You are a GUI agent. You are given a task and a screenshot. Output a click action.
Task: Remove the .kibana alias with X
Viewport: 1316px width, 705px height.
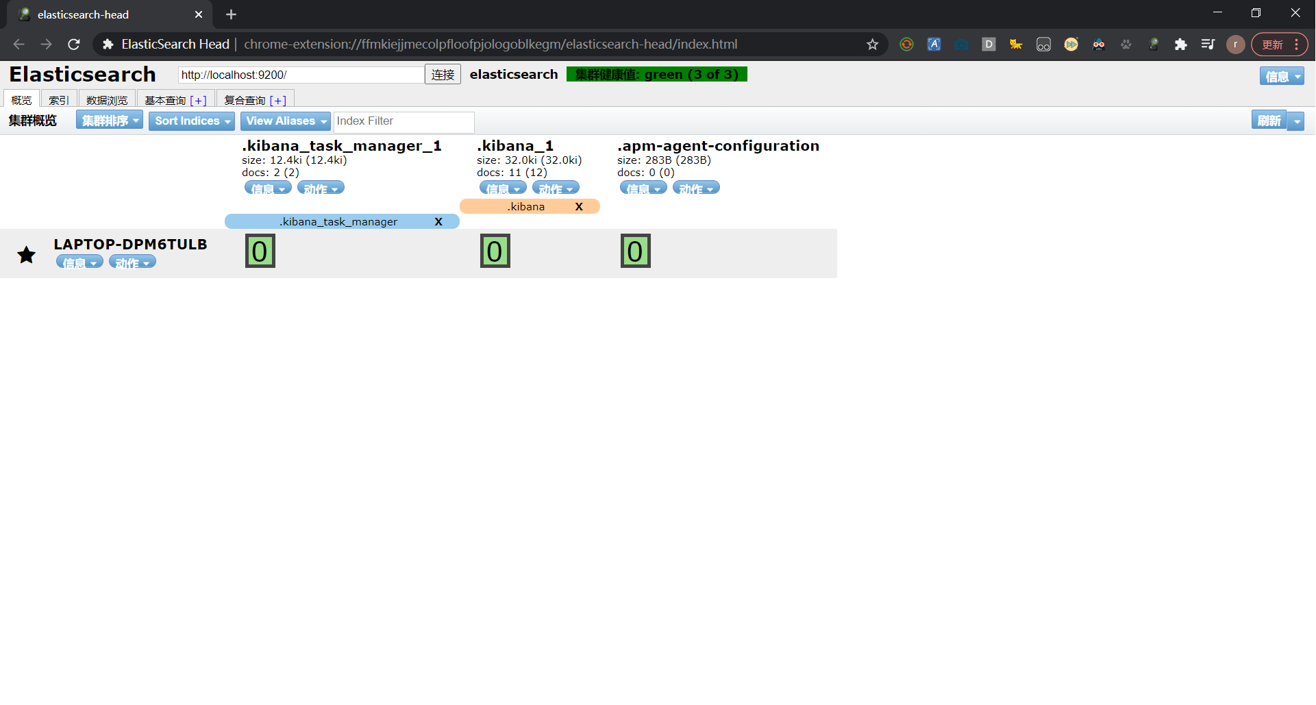point(579,206)
